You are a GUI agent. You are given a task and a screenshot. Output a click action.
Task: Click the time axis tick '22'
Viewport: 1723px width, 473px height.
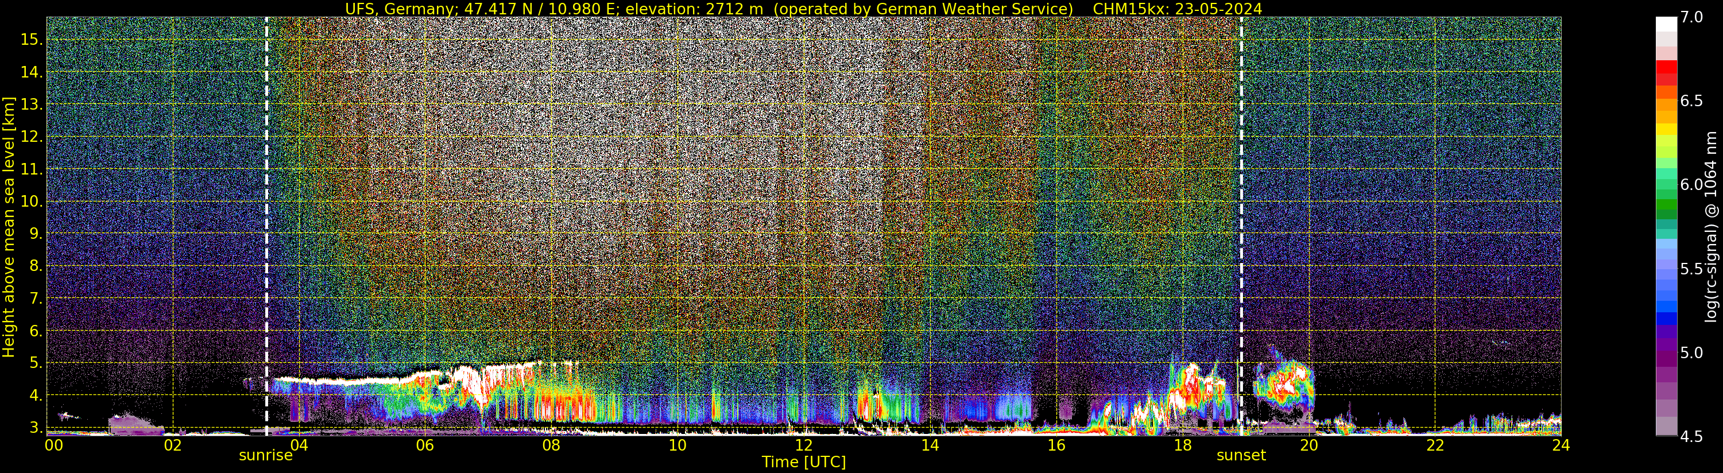click(x=1435, y=445)
